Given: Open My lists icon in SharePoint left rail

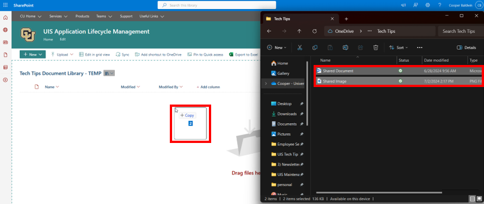Looking at the screenshot, I should pos(5,67).
